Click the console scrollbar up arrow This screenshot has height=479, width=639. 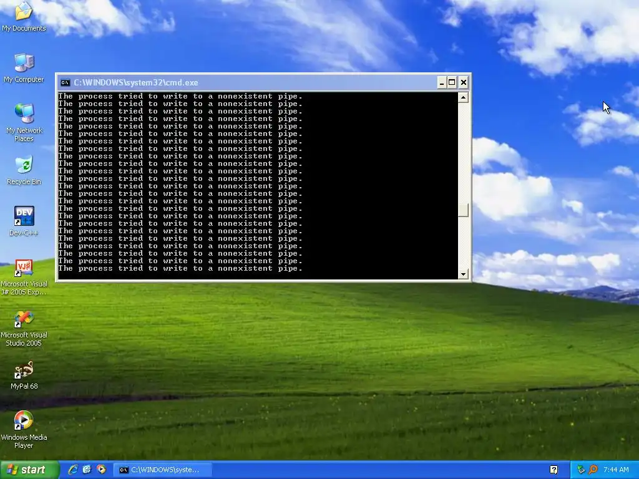[463, 97]
